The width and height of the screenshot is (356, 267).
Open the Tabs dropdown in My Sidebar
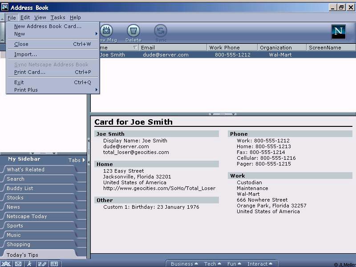tap(77, 160)
